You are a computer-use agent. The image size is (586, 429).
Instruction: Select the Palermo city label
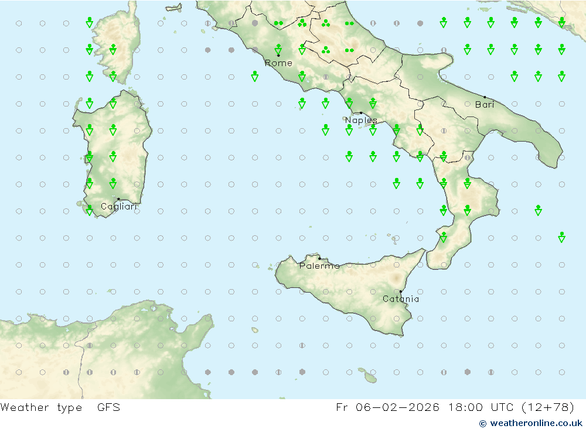(319, 266)
